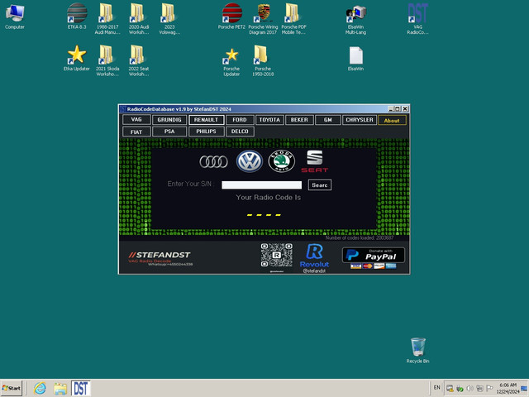Launch the ETKA 8.3 shortcut

point(77,17)
